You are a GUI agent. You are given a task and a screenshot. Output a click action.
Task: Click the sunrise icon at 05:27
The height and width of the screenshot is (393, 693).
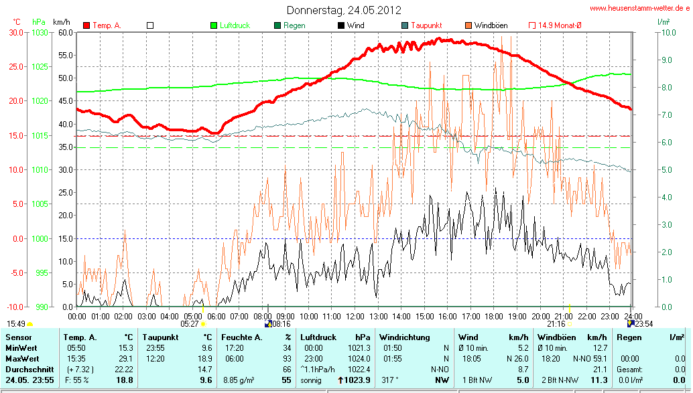[203, 323]
